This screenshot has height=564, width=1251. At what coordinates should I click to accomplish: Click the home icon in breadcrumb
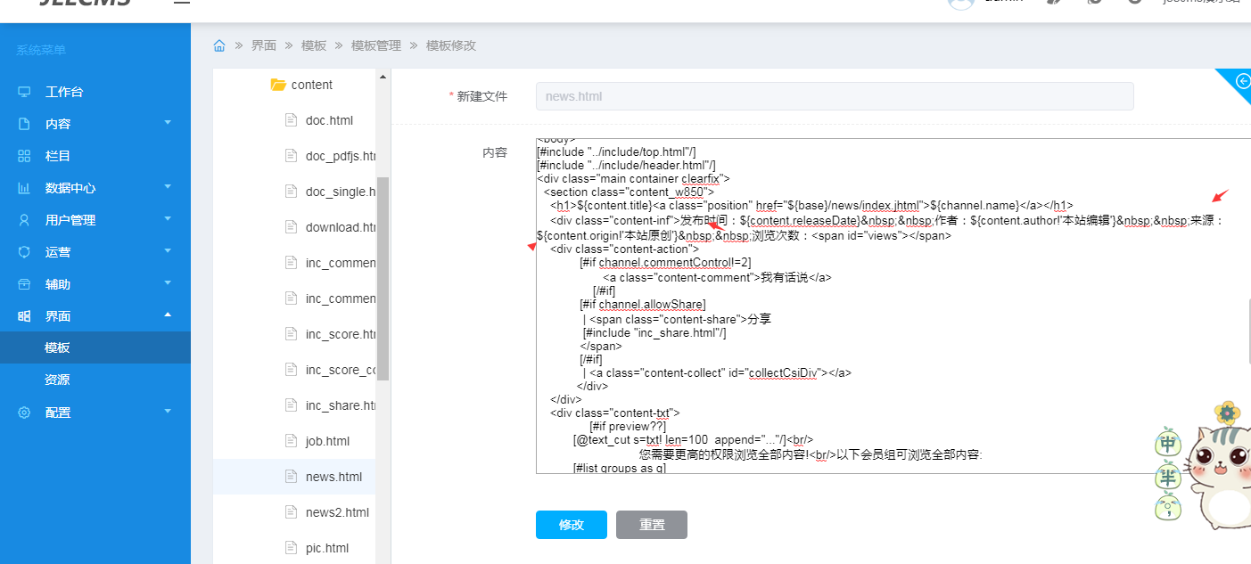pyautogui.click(x=219, y=45)
